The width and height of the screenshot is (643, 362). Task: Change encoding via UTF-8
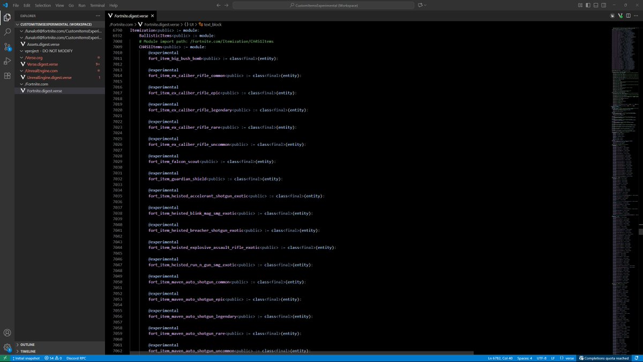coord(541,358)
